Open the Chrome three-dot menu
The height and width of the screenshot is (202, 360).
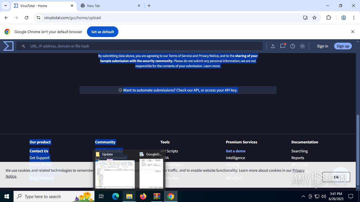coord(354,18)
